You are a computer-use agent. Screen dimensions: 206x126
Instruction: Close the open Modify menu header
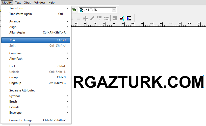7,3
